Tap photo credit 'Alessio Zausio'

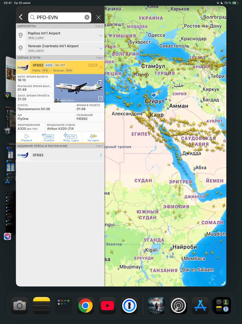pyautogui.click(x=65, y=100)
